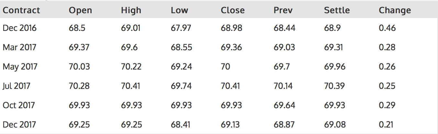Select the Mar 2017 contract row

point(20,47)
